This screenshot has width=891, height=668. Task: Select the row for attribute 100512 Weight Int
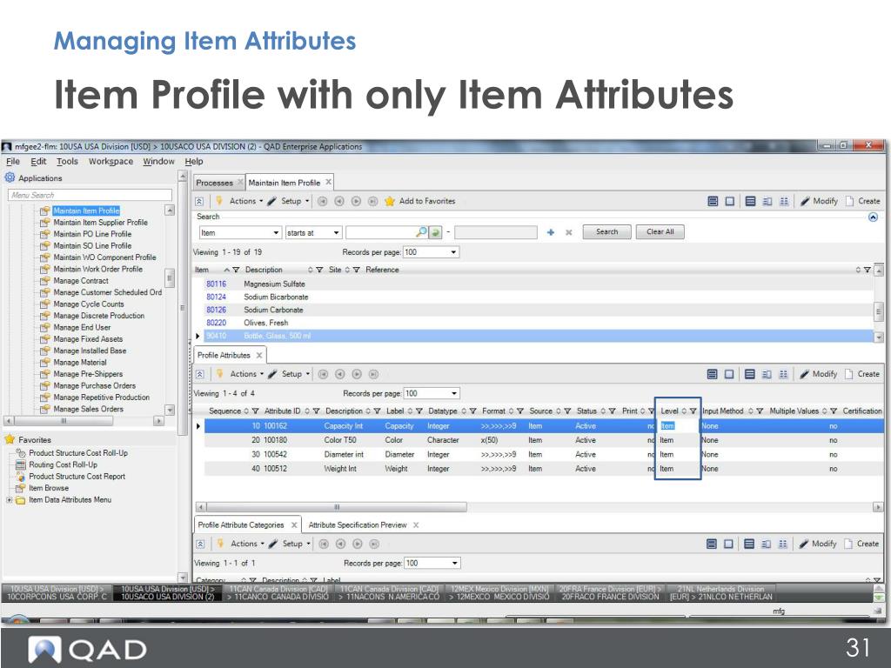pos(543,469)
